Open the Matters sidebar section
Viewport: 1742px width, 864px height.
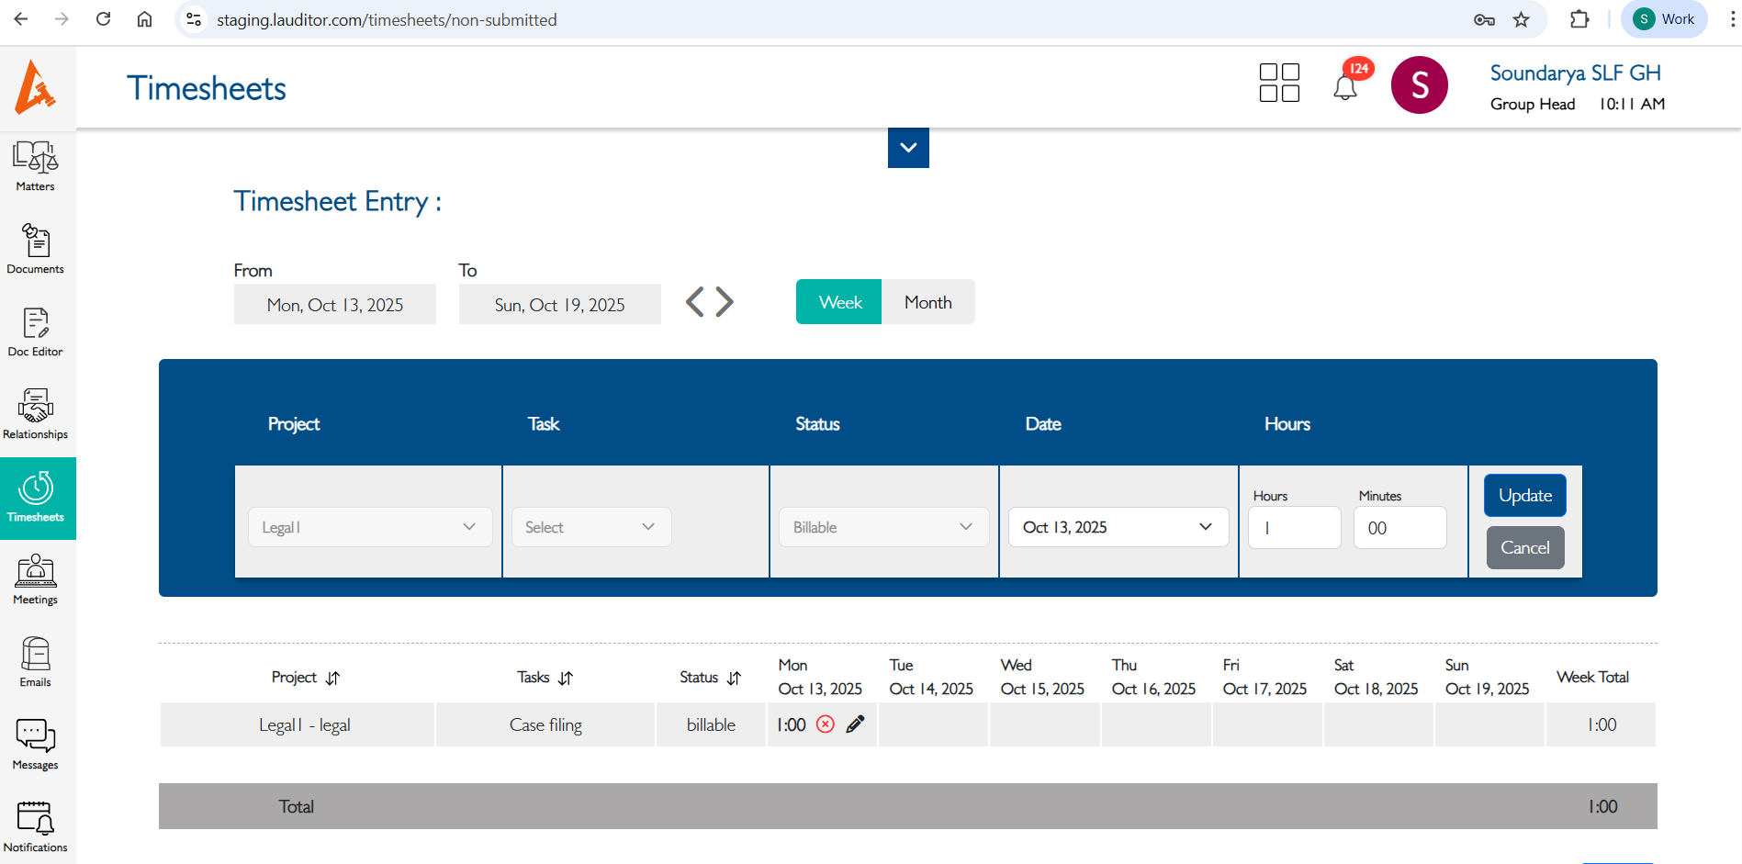point(35,166)
